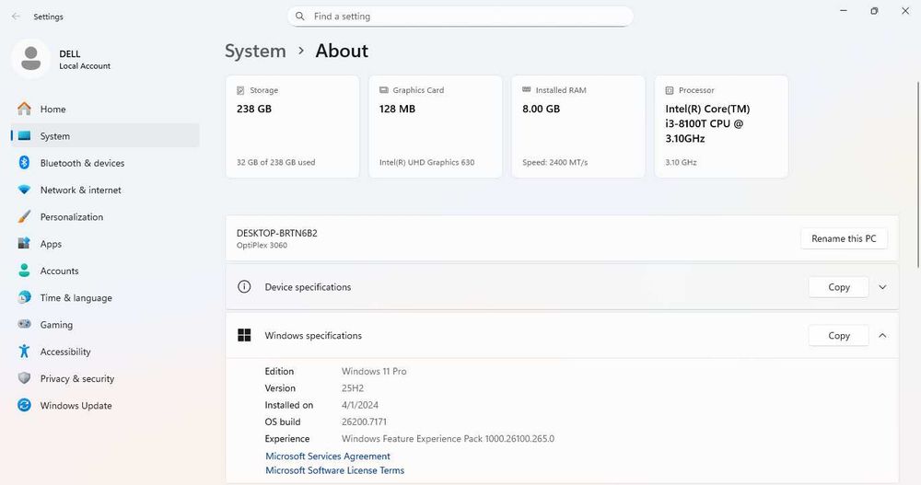Open Windows Update icon in sidebar
The height and width of the screenshot is (485, 921).
point(24,406)
